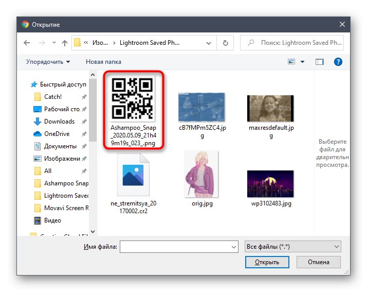
Task: Click the Chrome icon in title bar
Action: (x=25, y=24)
